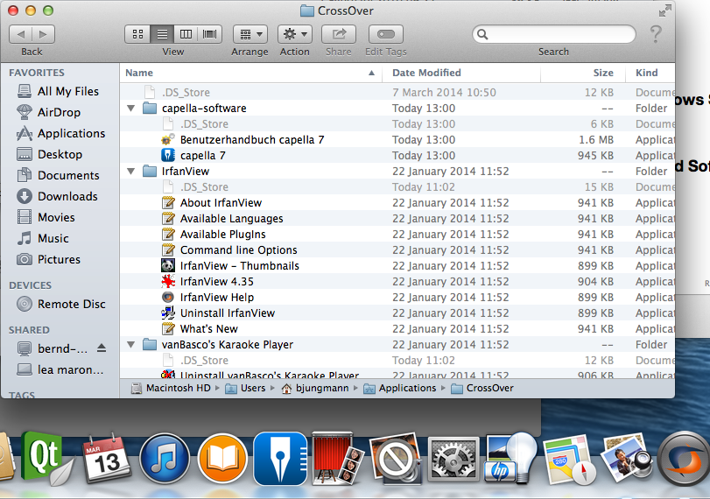The image size is (710, 499).
Task: Toggle full screen with the window arrows
Action: pos(664,11)
